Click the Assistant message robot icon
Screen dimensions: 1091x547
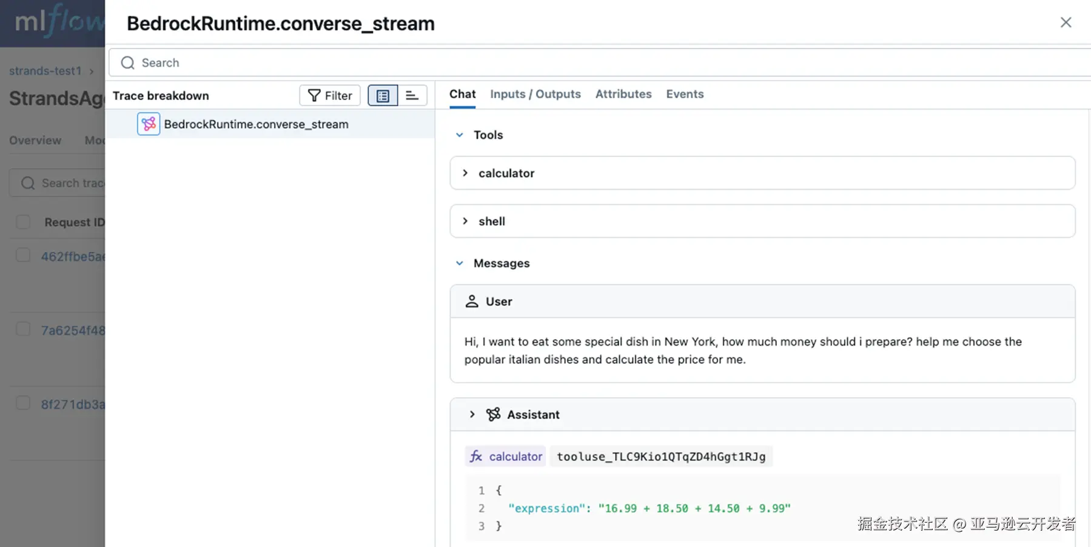pyautogui.click(x=493, y=415)
